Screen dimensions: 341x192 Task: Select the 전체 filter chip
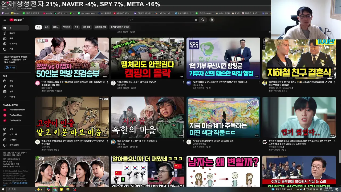click(x=38, y=27)
